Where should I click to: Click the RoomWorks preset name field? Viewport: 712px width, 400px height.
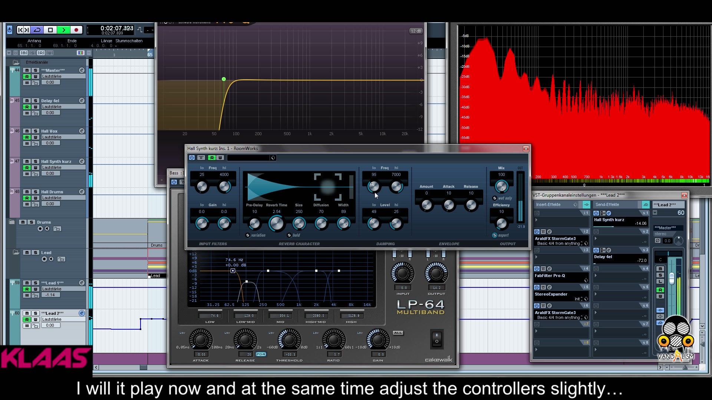(248, 158)
